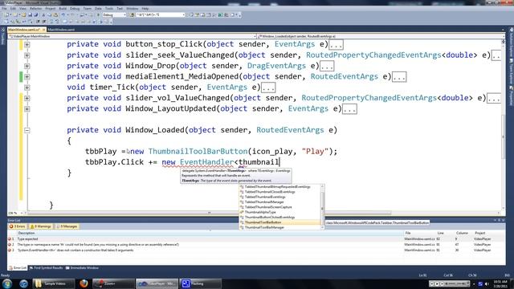
Task: Open the Tools menu
Action: tap(109, 8)
